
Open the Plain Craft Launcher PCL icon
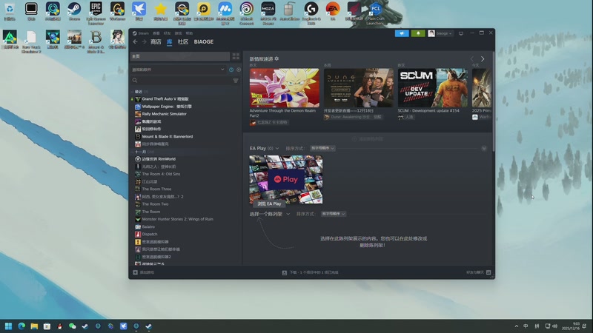click(x=376, y=13)
